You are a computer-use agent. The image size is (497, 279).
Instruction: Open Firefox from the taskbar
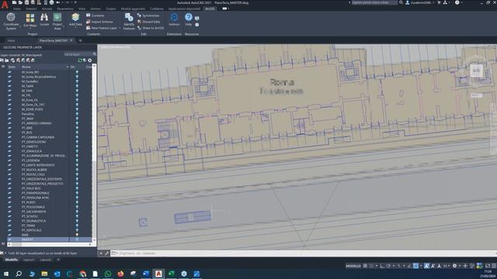pyautogui.click(x=120, y=274)
